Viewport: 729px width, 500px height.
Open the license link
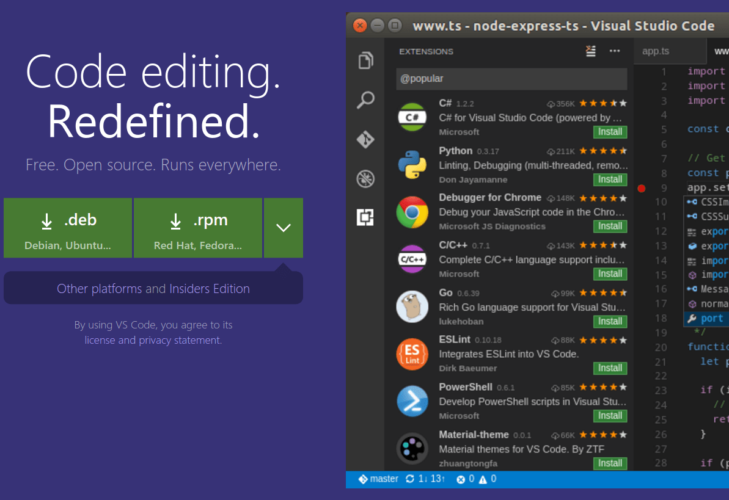pos(100,340)
